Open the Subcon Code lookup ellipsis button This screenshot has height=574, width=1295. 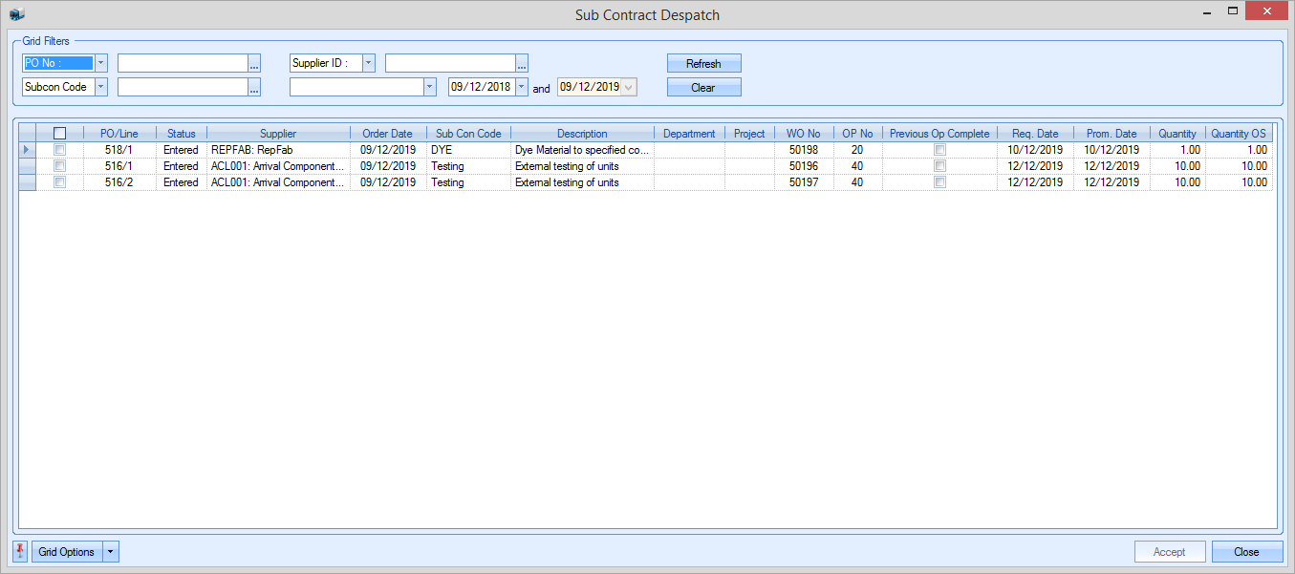pyautogui.click(x=254, y=88)
